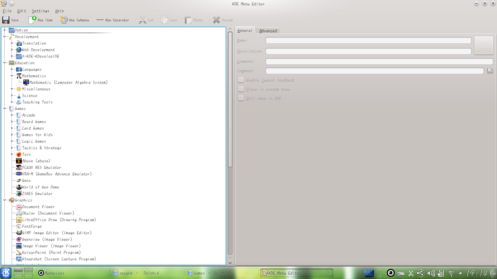
Task: Select the Debian folder icon
Action: [x=12, y=30]
